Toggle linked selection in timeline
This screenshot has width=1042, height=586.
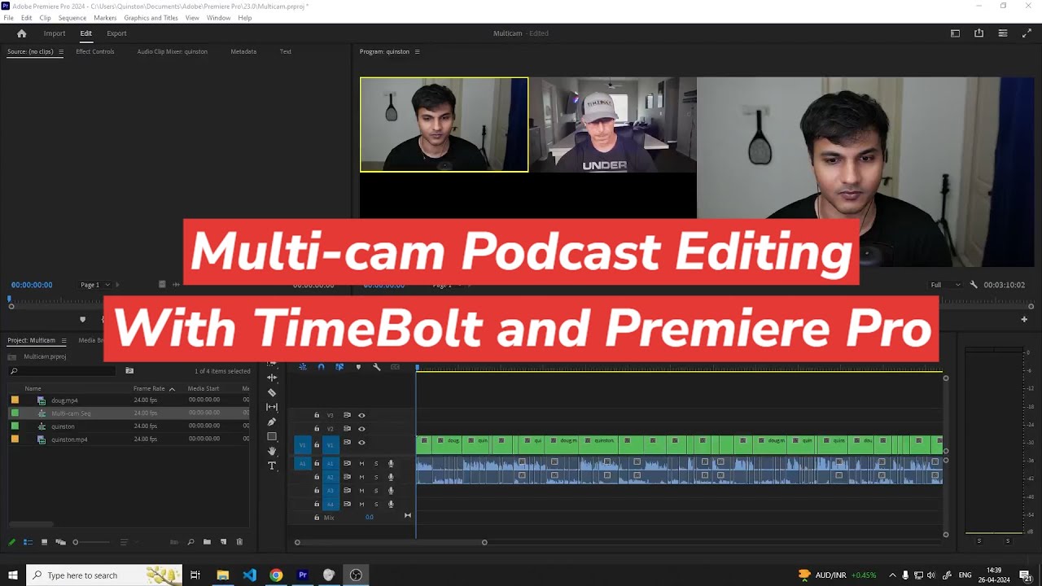pos(339,367)
